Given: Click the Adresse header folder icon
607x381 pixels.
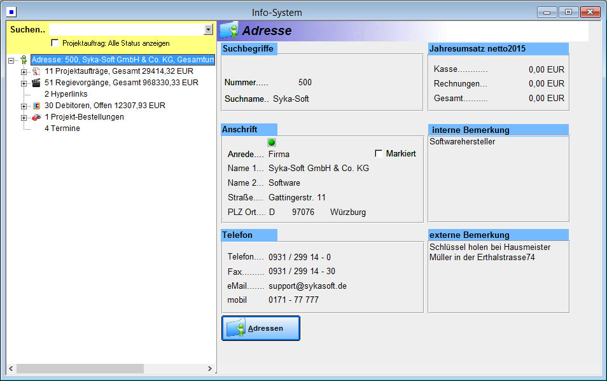Looking at the screenshot, I should 229,31.
